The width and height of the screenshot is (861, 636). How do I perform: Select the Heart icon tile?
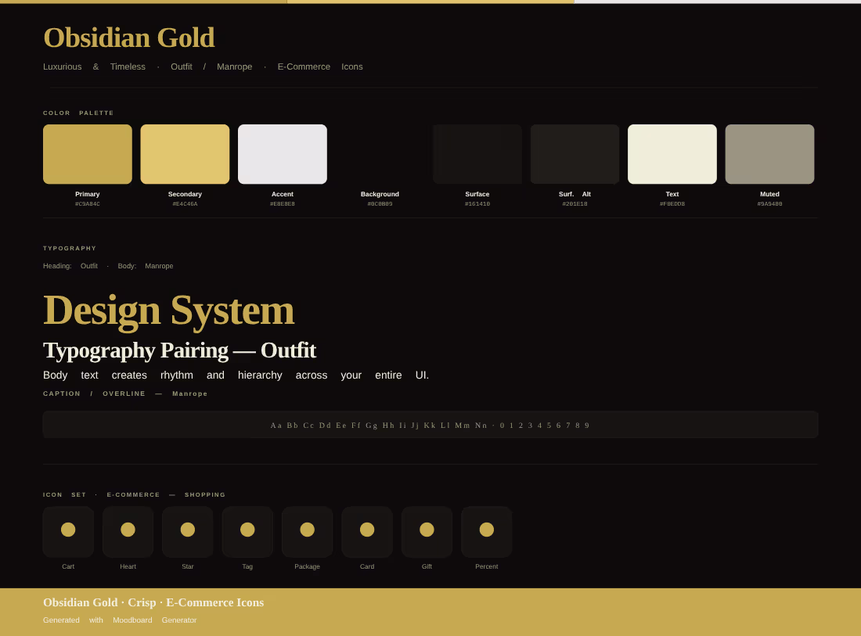(x=128, y=532)
